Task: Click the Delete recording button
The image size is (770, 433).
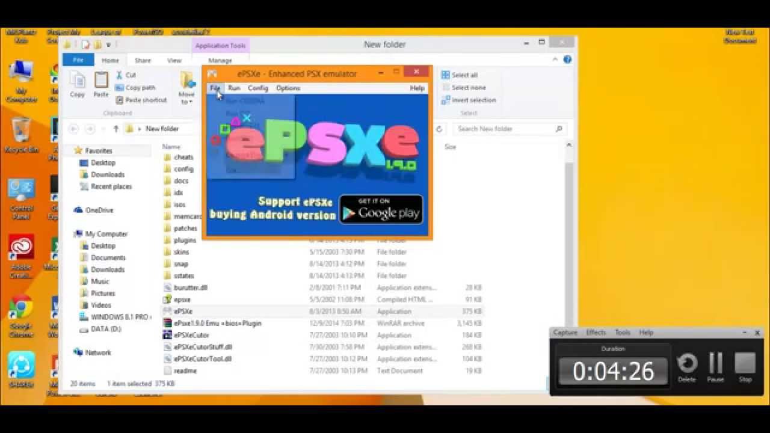Action: pos(687,367)
